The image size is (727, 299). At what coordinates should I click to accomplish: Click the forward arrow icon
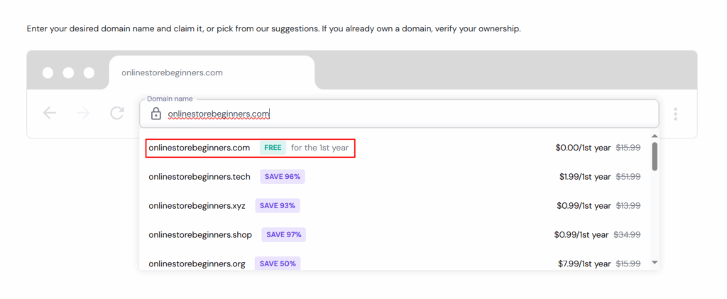click(83, 113)
